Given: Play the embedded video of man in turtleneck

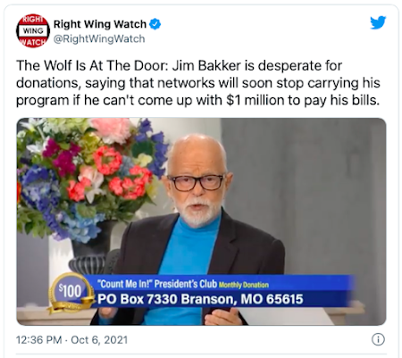Looking at the screenshot, I should [201, 221].
